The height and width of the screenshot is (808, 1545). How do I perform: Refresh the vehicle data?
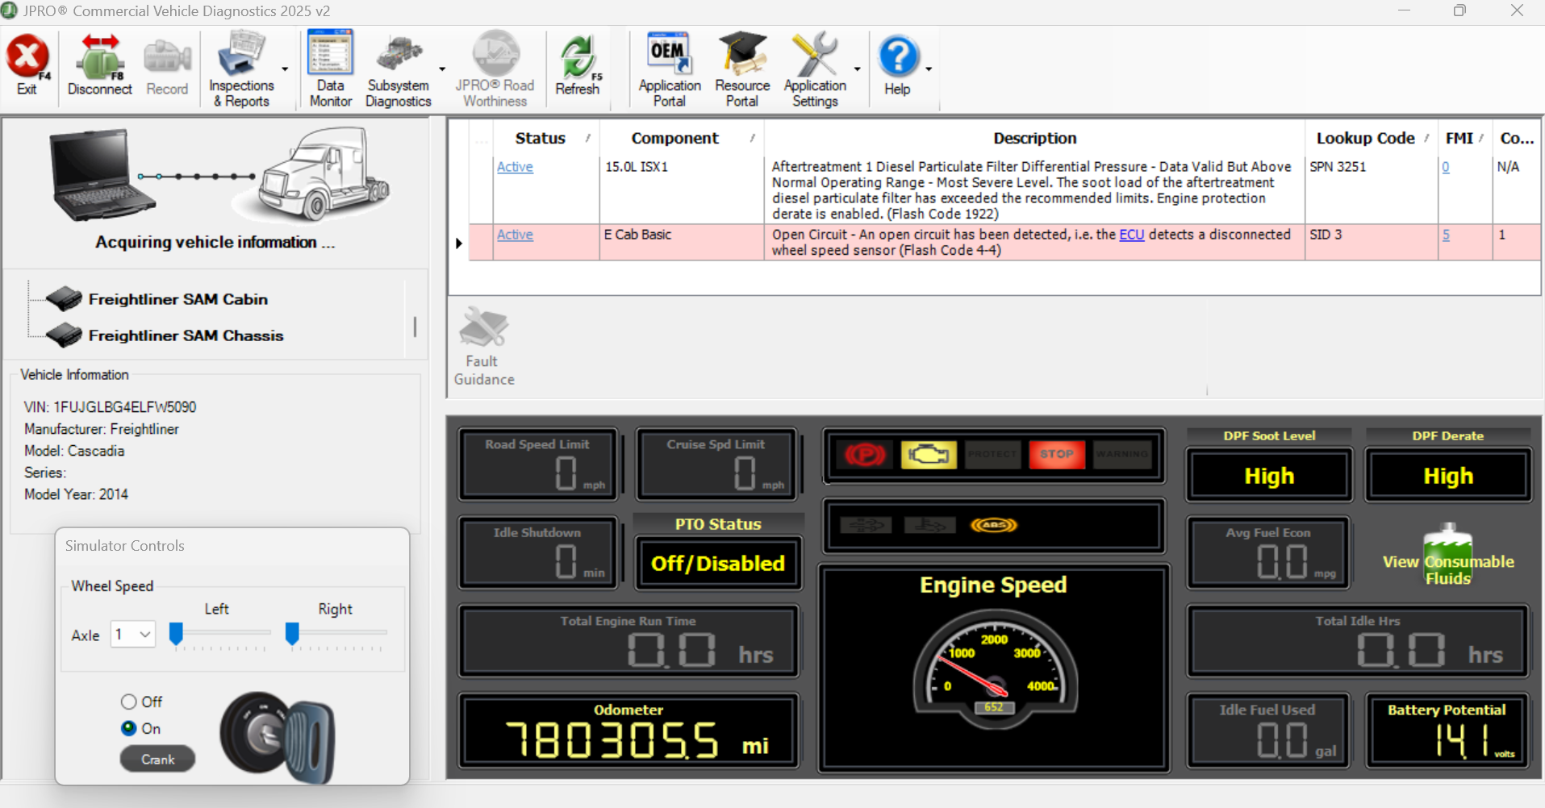pos(578,65)
